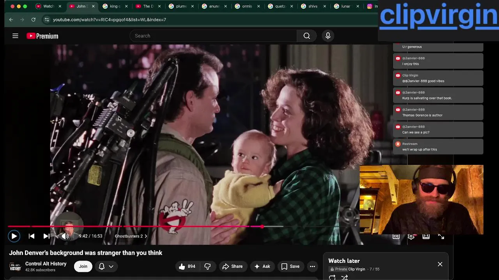Enter full screen video mode

click(x=441, y=236)
